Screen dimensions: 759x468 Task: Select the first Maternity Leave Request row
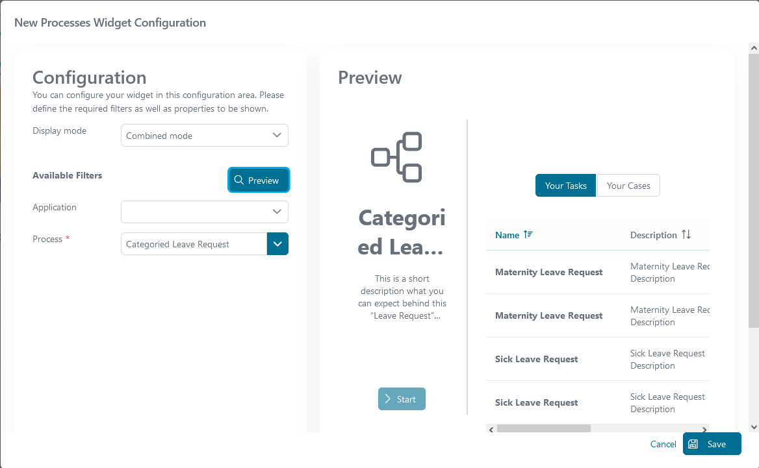coord(598,272)
